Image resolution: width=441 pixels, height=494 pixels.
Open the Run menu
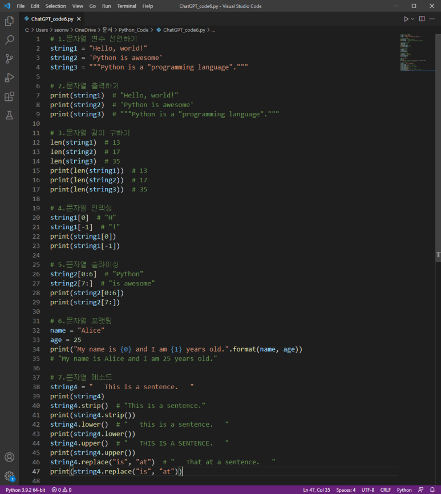coord(106,6)
